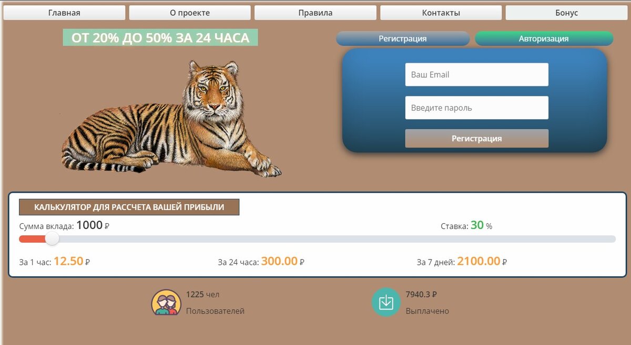
Task: Click the deposit amount slider handle
Action: coord(52,239)
